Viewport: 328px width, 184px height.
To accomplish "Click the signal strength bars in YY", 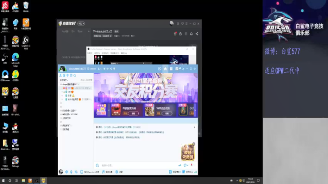I will click(196, 172).
